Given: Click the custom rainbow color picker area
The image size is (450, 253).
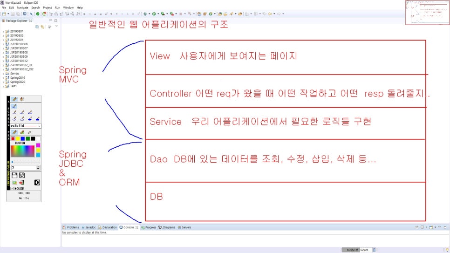Looking at the screenshot, I should [23, 151].
